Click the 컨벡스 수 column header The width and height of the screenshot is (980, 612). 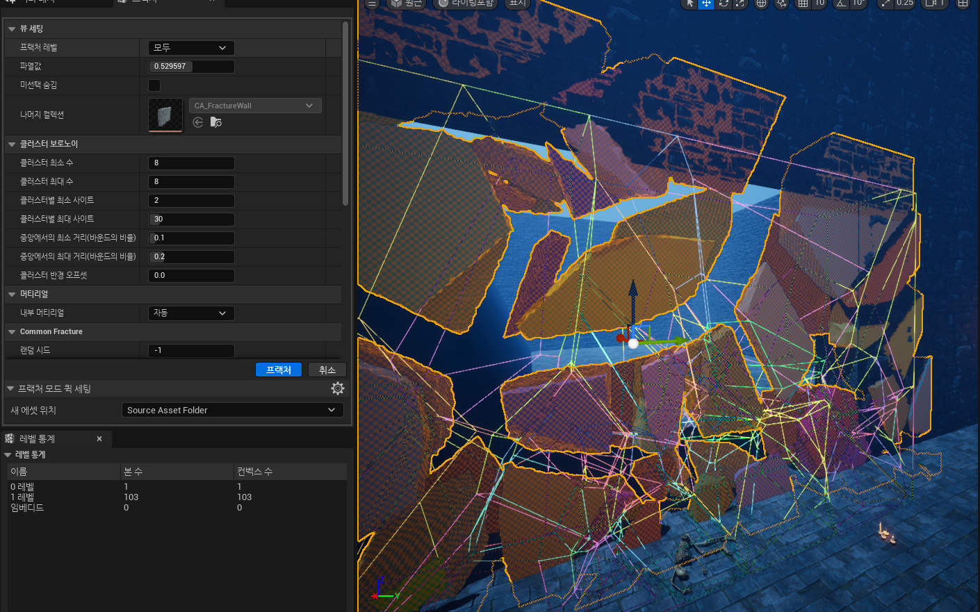click(291, 472)
